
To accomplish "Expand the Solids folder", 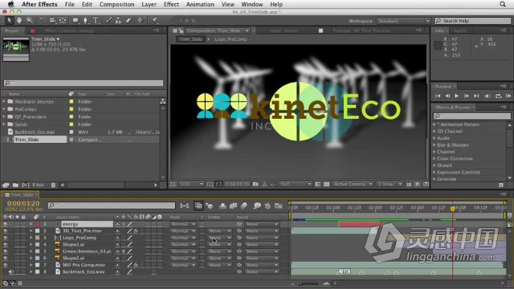I will tap(4, 124).
